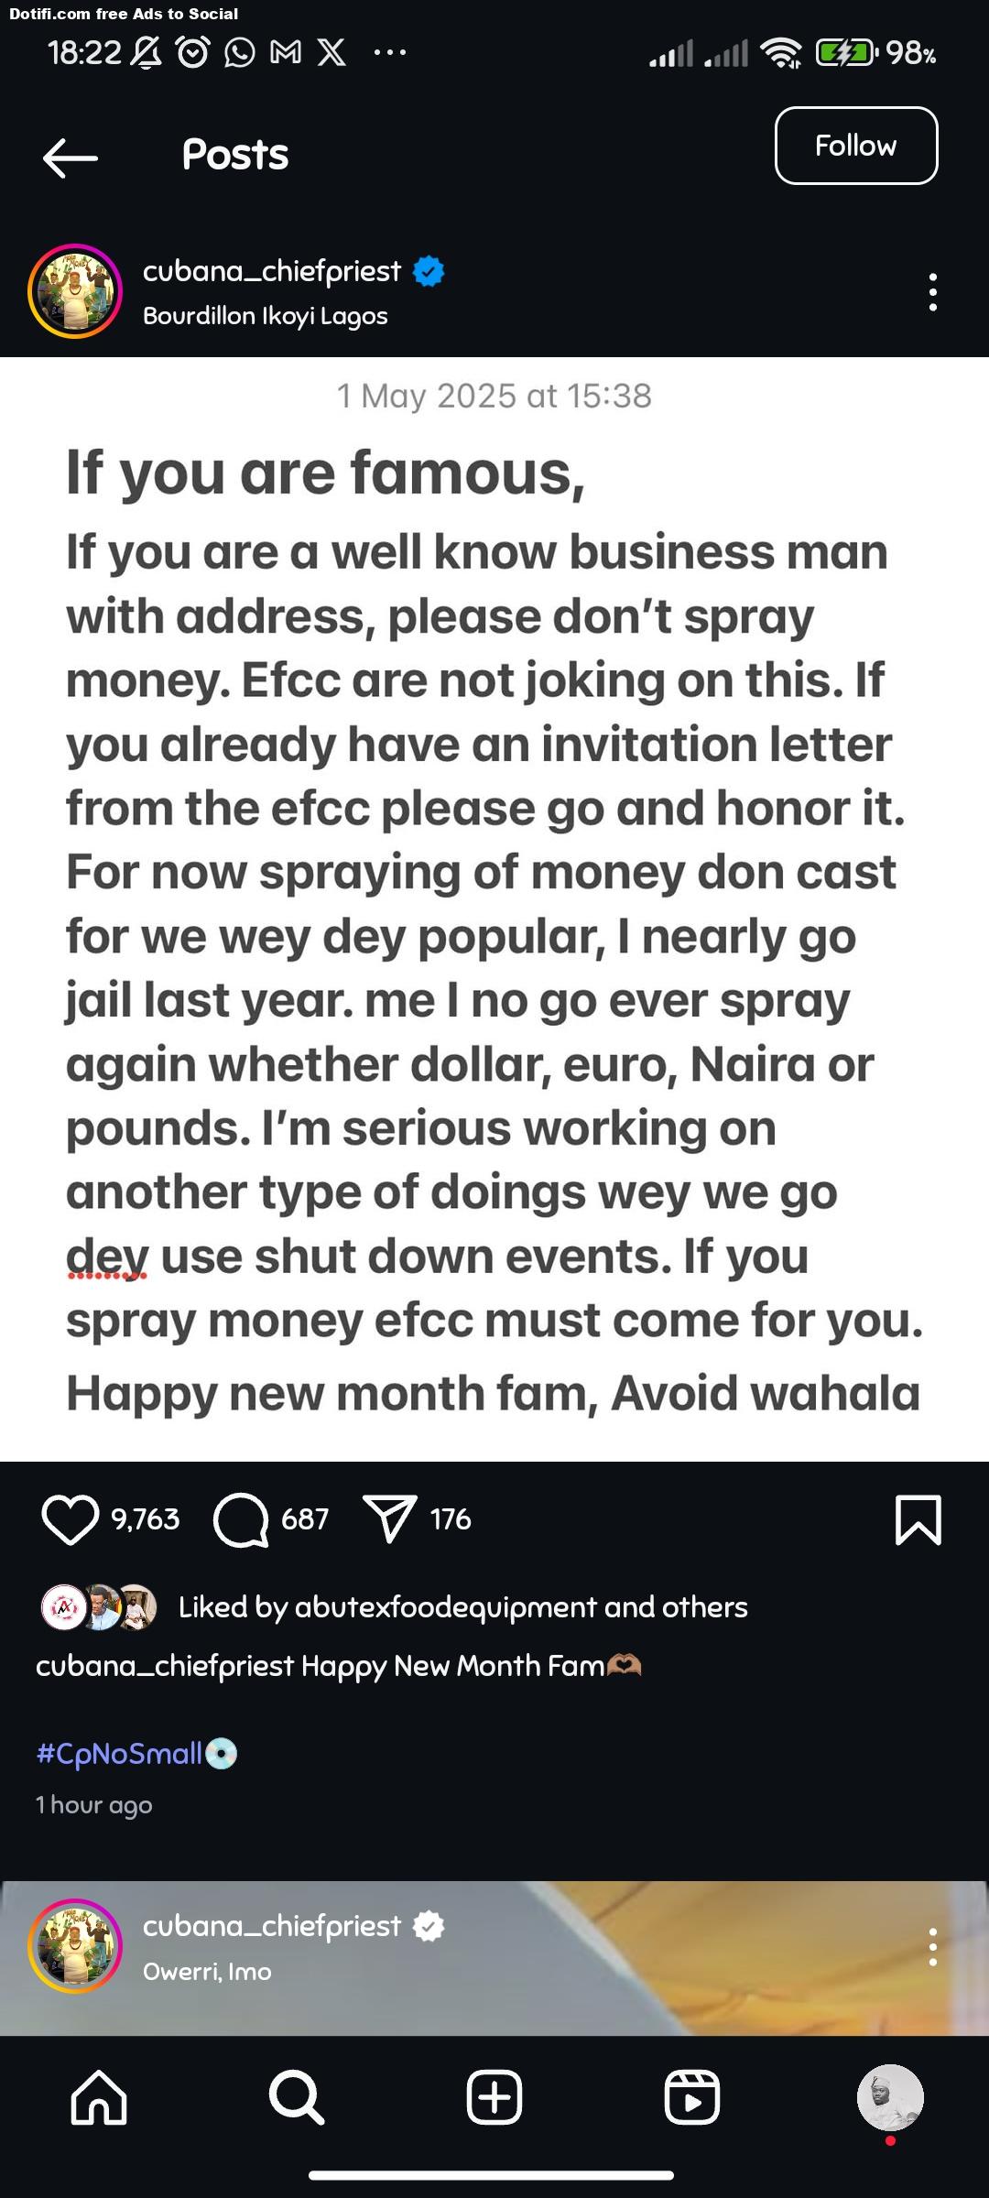
Task: Tap the back arrow icon
Action: [x=71, y=158]
